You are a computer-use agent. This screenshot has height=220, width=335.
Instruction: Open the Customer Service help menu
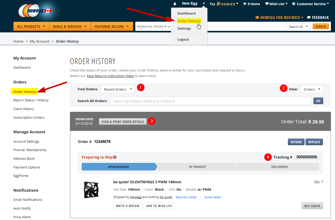pos(310,4)
